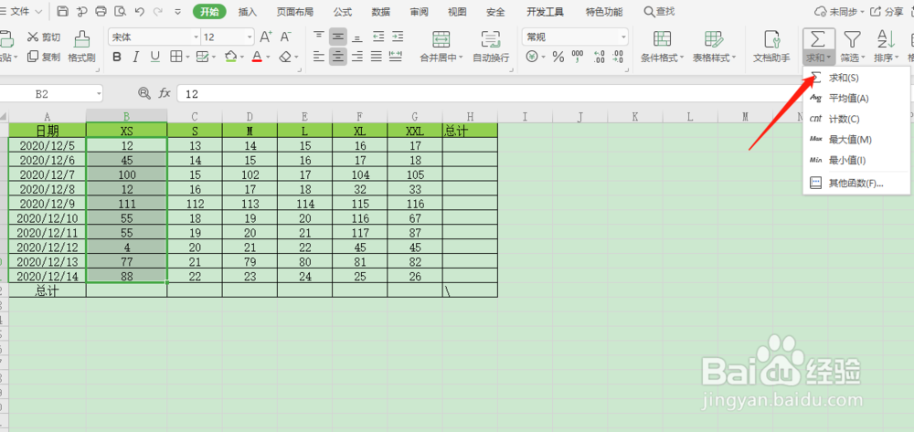This screenshot has height=432, width=914.
Task: Open the font size dropdown (12)
Action: pyautogui.click(x=250, y=37)
